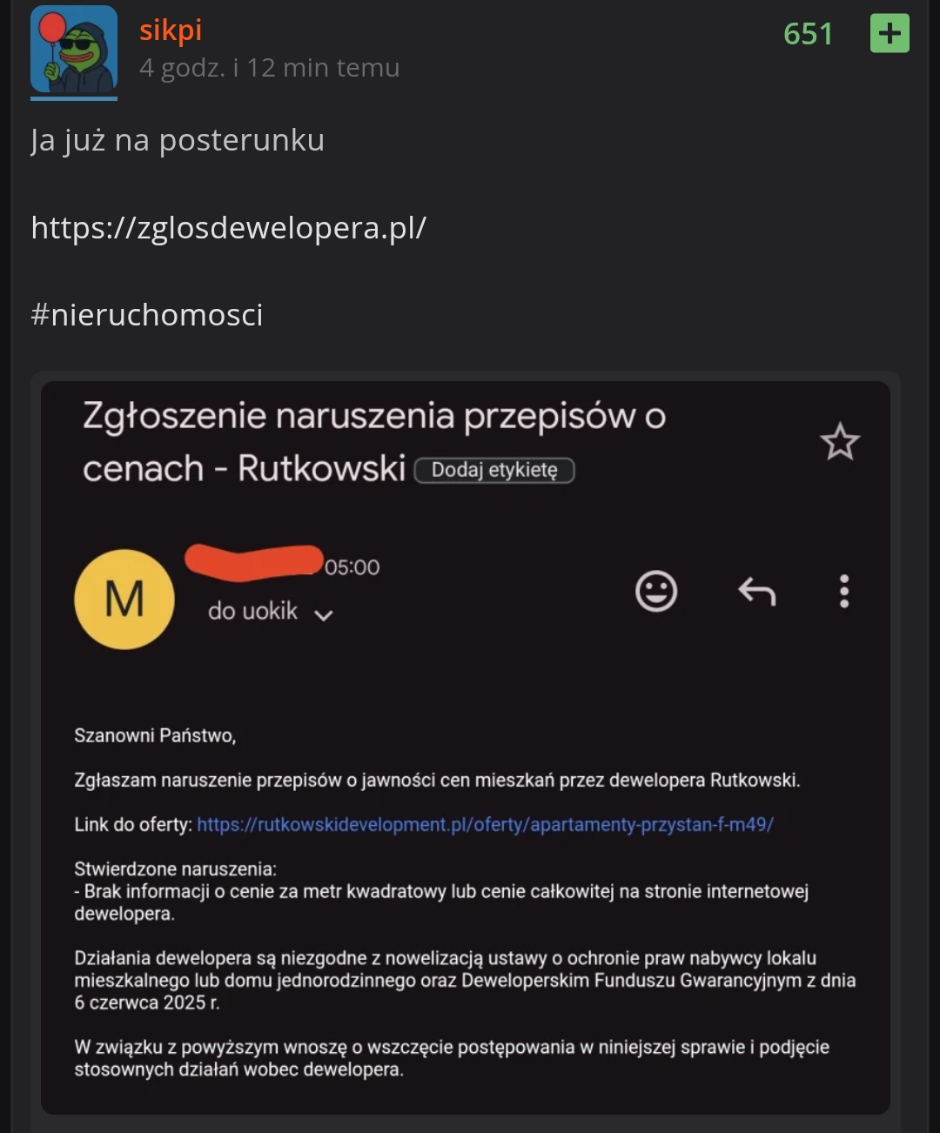Open sikpi's Pepe avatar picture
Screen dimensions: 940x1133
coord(74,49)
